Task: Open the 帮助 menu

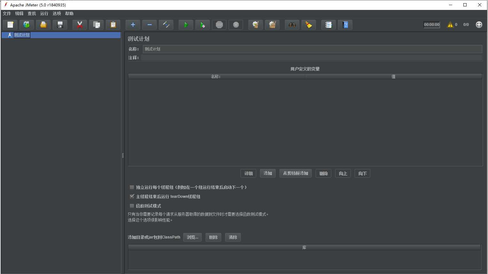Action: (69, 13)
